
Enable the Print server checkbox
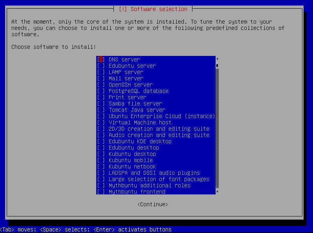pyautogui.click(x=101, y=97)
